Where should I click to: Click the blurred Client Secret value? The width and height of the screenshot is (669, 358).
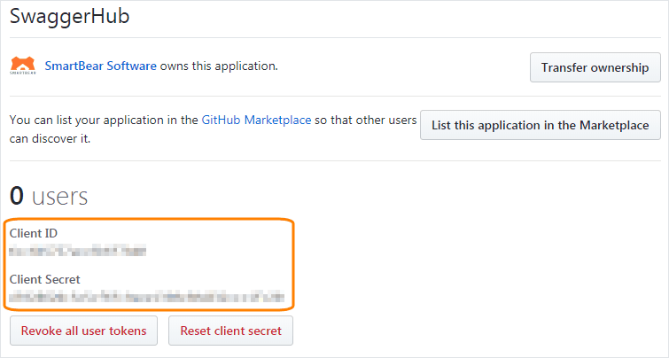[146, 296]
